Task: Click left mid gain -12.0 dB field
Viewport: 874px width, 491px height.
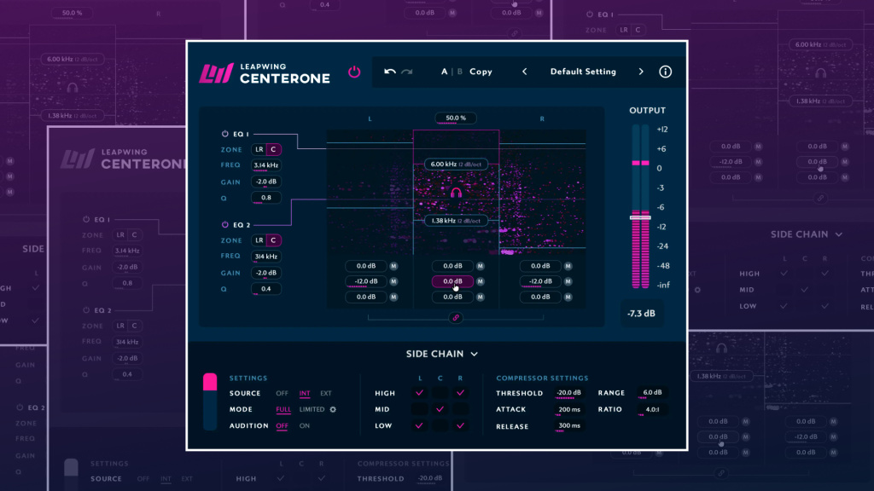Action: pos(366,281)
